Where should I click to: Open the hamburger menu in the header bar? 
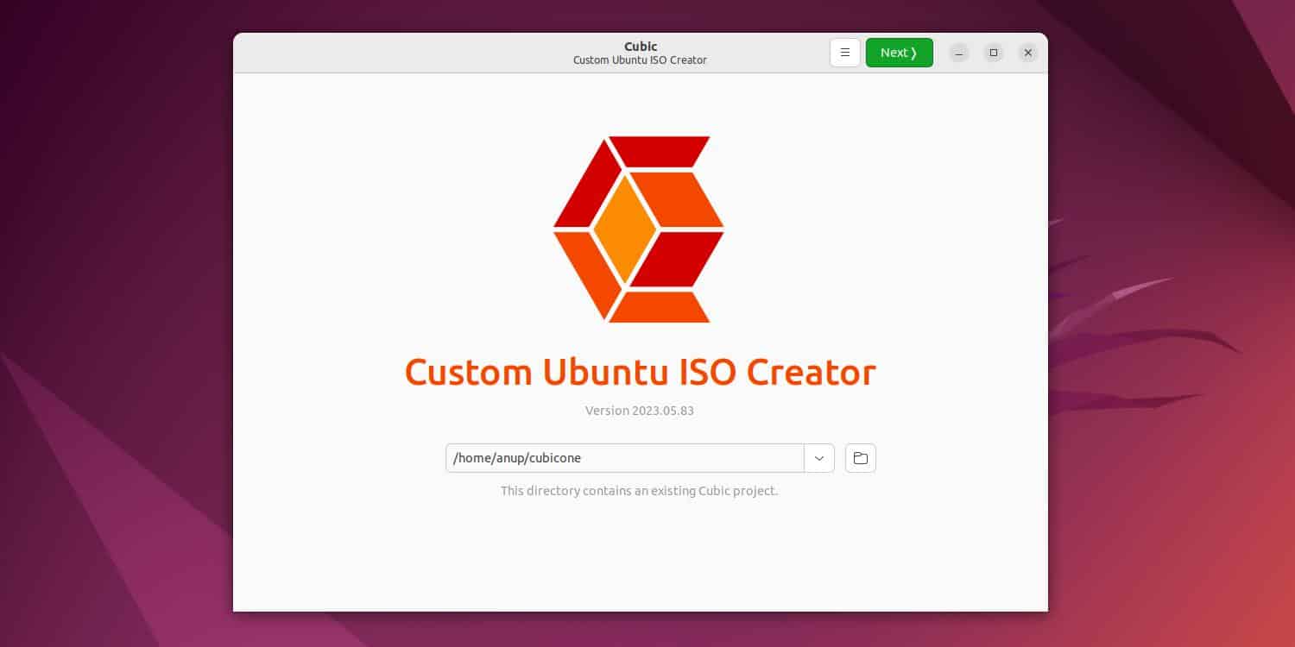tap(845, 53)
